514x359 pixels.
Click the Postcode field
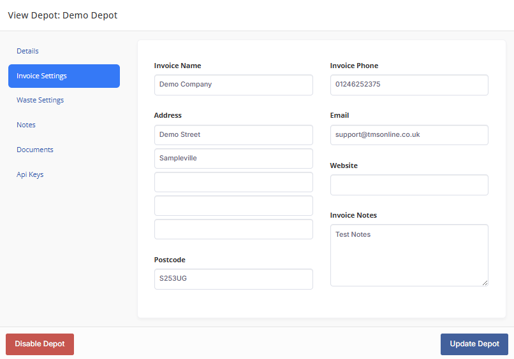(233, 279)
